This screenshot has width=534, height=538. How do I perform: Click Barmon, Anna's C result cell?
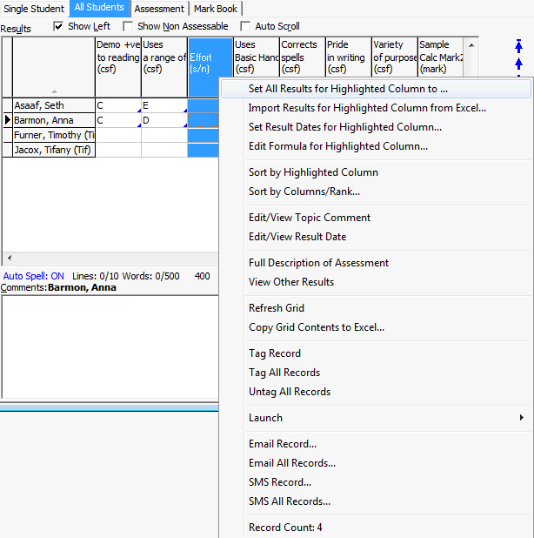click(x=118, y=120)
